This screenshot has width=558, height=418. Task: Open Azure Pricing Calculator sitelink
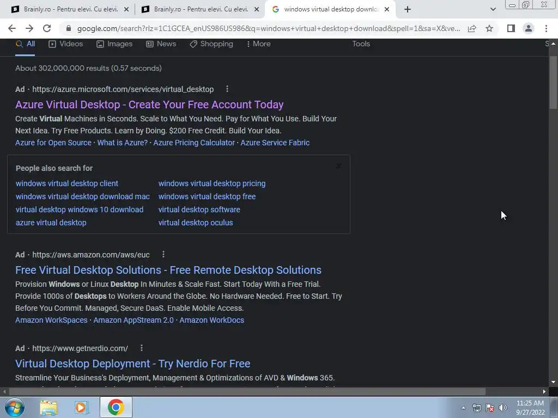(194, 143)
